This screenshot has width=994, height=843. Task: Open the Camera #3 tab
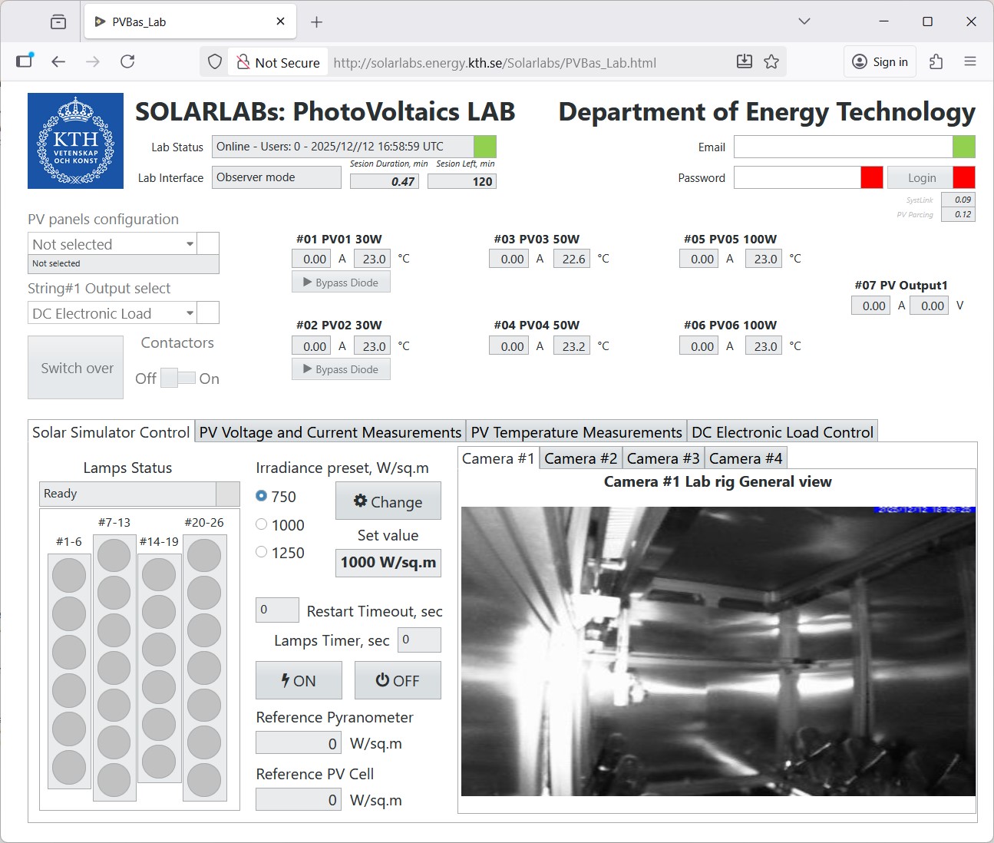(662, 459)
